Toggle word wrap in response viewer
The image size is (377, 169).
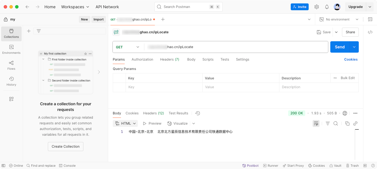click(316, 123)
